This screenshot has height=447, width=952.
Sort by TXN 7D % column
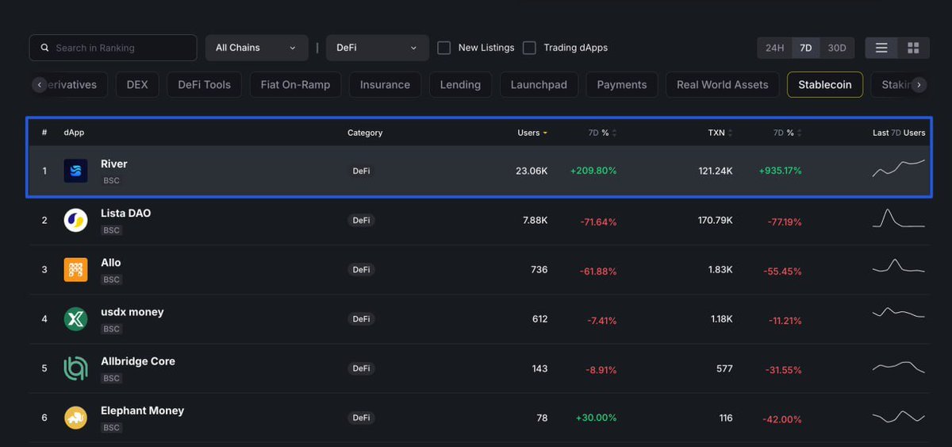coord(788,133)
